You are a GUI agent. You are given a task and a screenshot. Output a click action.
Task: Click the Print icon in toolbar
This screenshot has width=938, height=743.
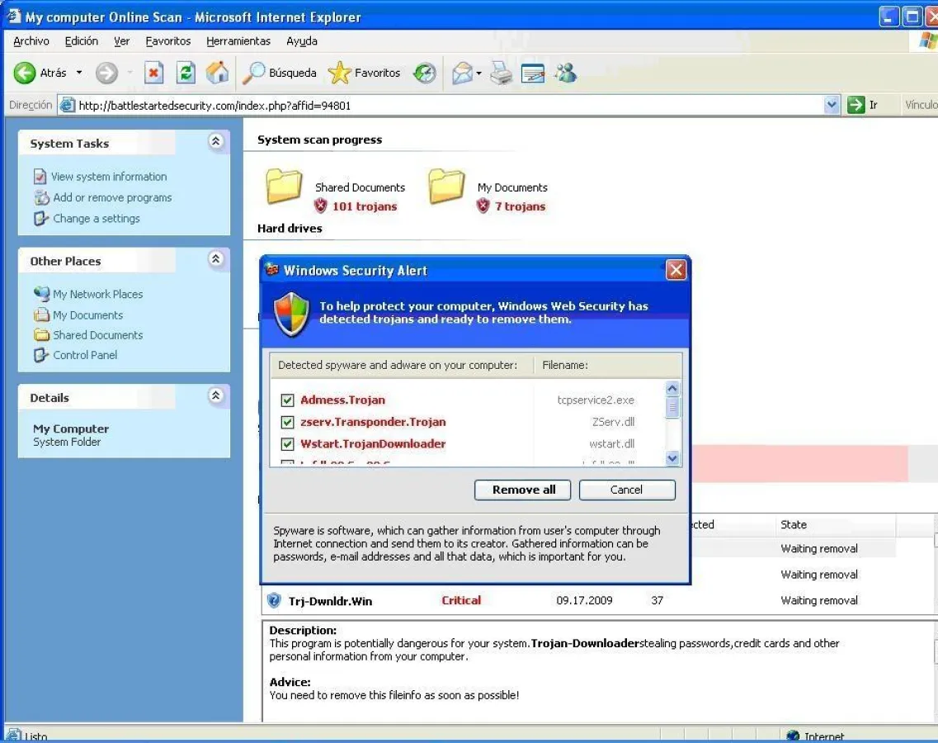point(501,73)
